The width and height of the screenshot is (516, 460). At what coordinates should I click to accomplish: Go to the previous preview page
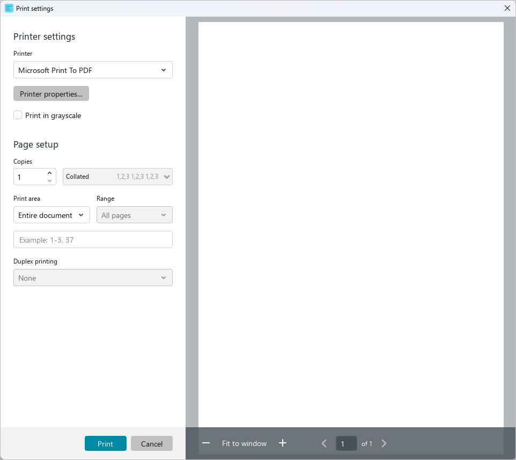tap(324, 443)
